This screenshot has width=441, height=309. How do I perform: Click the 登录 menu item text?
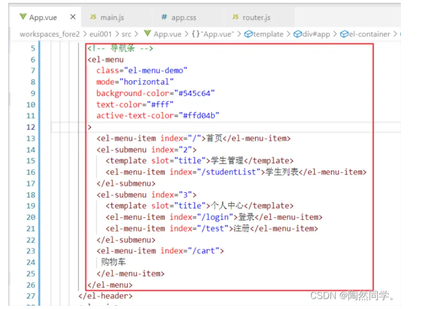246,217
